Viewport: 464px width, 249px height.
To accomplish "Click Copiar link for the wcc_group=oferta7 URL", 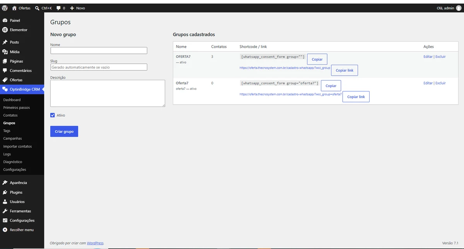I will (x=356, y=97).
